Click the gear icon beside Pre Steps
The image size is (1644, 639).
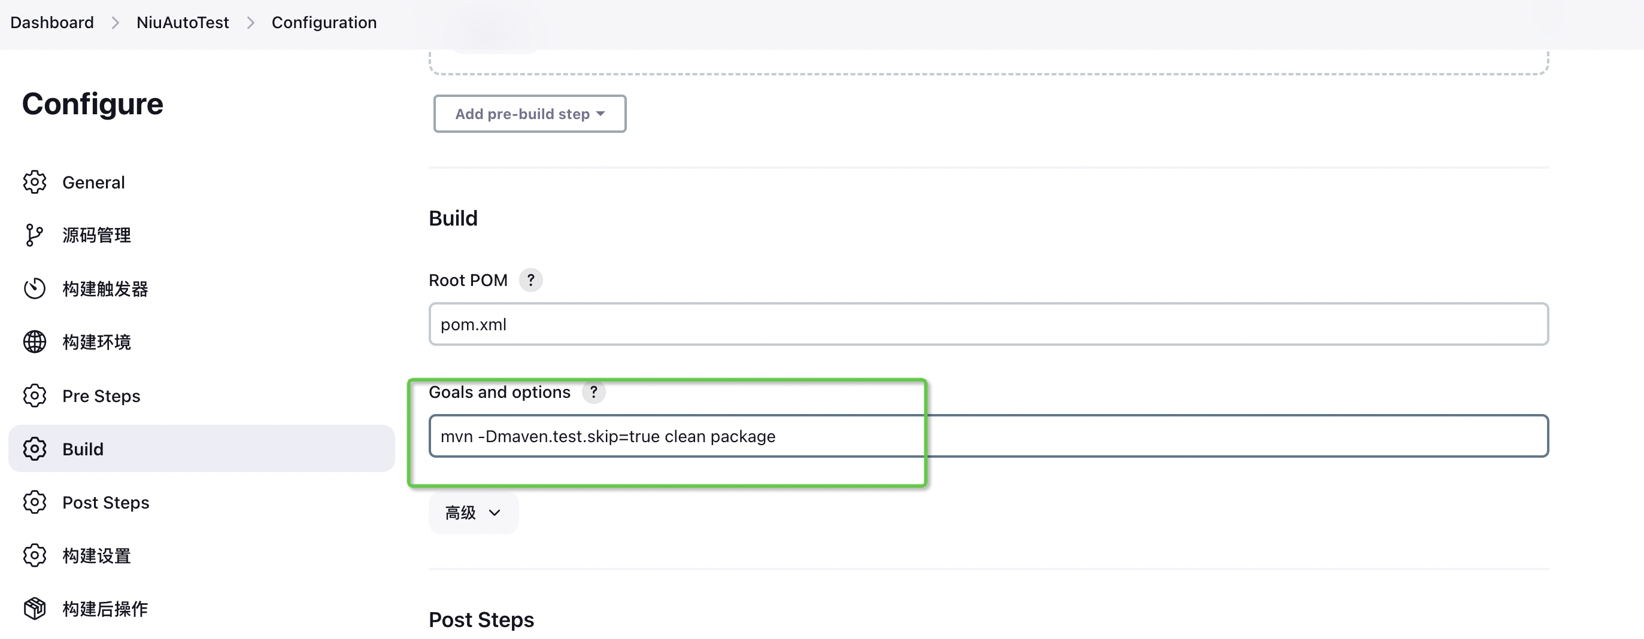(35, 396)
